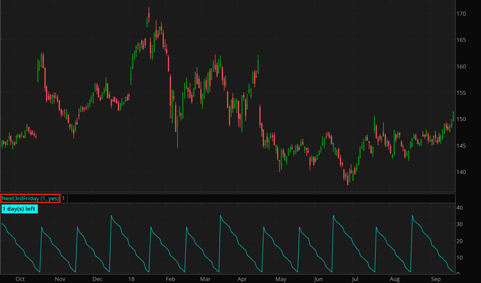Click the 160 price axis label
The height and width of the screenshot is (283, 481).
[462, 67]
